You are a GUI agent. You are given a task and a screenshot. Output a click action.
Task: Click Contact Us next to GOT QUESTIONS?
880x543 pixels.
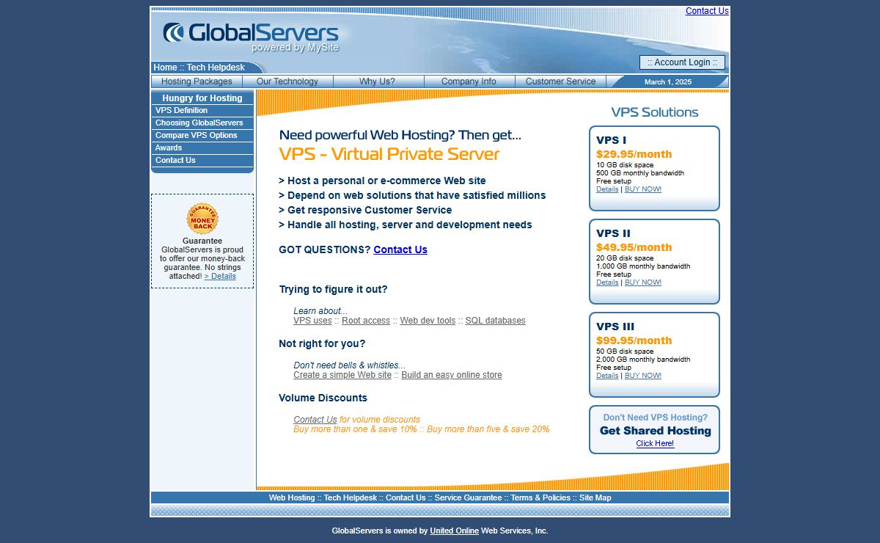coord(400,249)
